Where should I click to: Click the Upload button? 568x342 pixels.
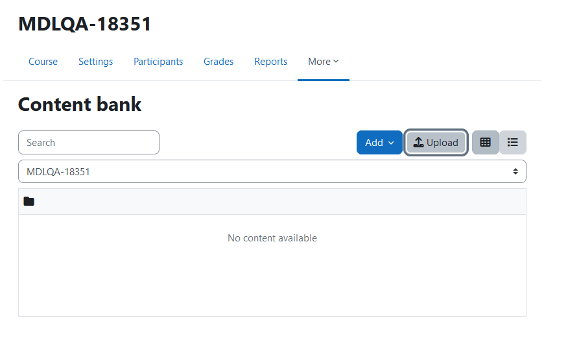coord(436,143)
